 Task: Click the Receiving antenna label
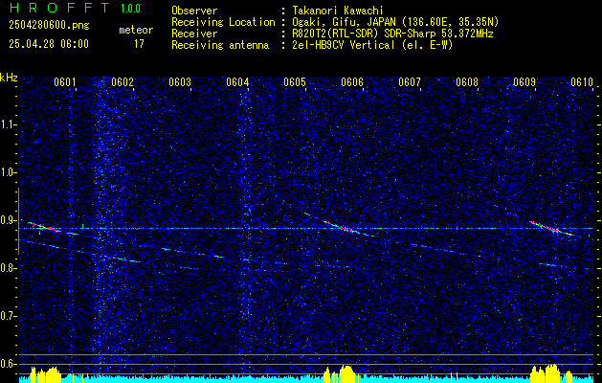(220, 45)
